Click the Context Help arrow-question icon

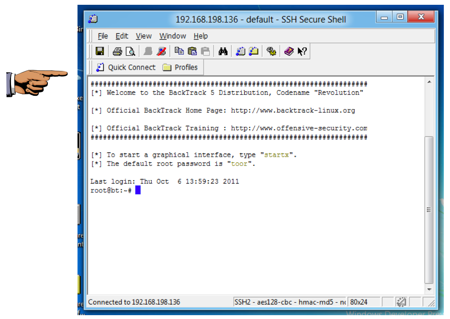(302, 51)
